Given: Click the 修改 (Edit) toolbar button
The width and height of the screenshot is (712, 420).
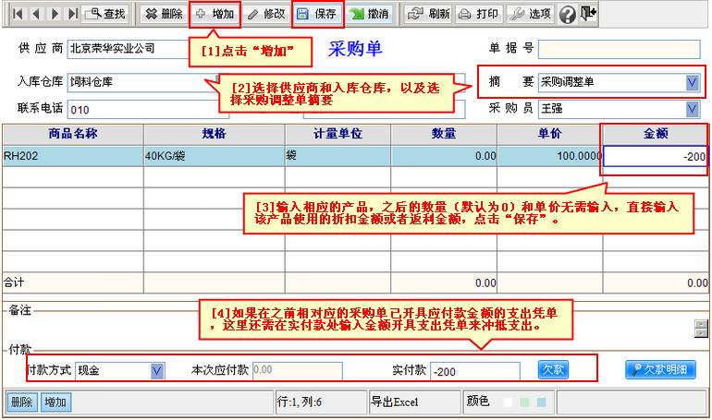Looking at the screenshot, I should click(x=265, y=14).
